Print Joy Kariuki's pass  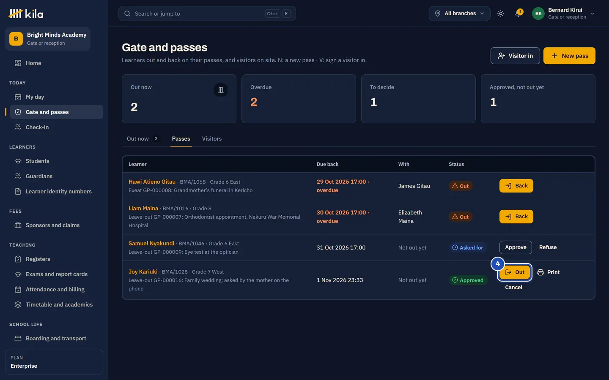(x=549, y=272)
